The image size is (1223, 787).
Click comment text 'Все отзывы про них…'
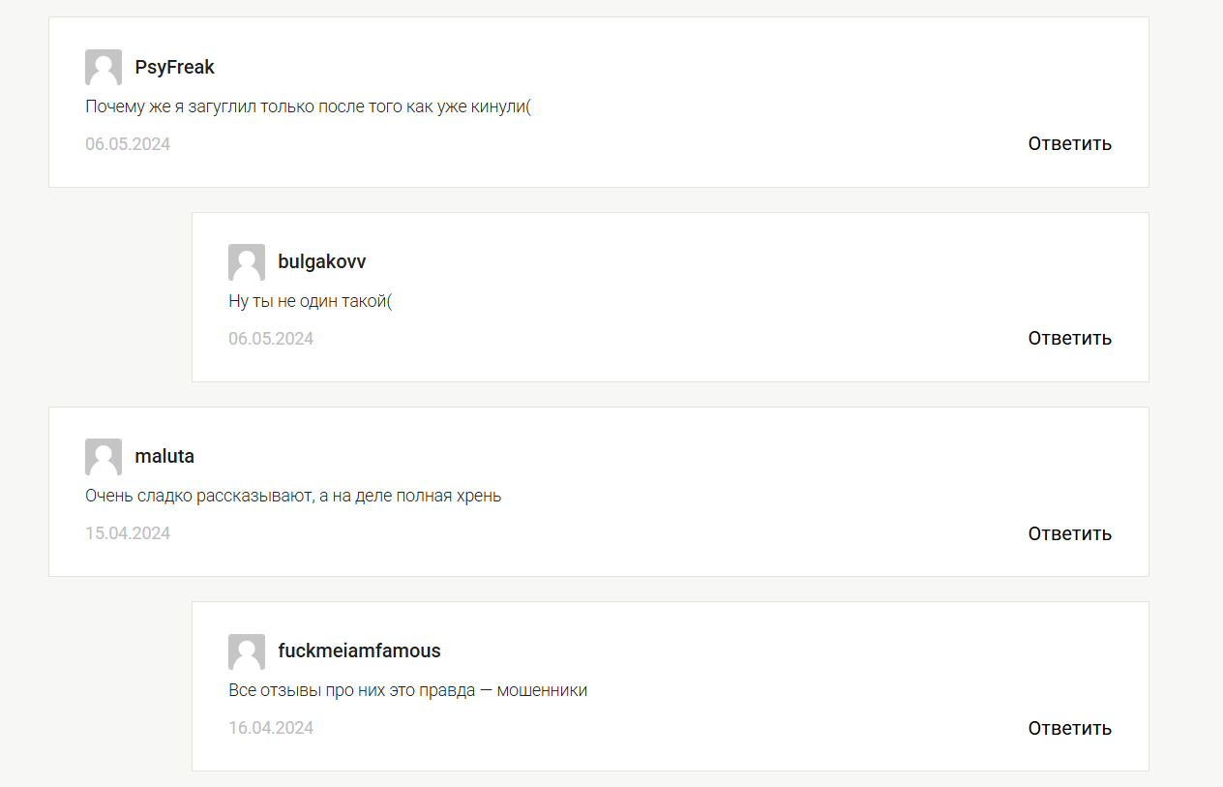point(408,690)
